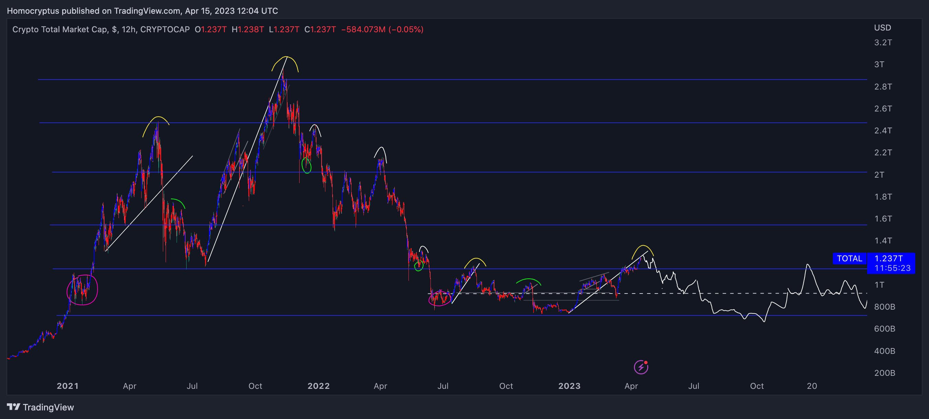Click the USD currency label

click(883, 28)
